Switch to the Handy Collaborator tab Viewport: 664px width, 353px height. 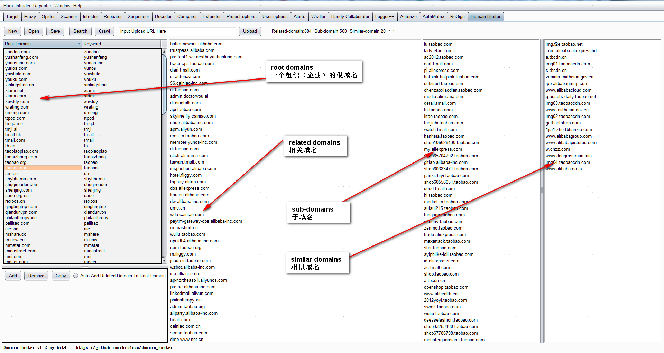350,16
